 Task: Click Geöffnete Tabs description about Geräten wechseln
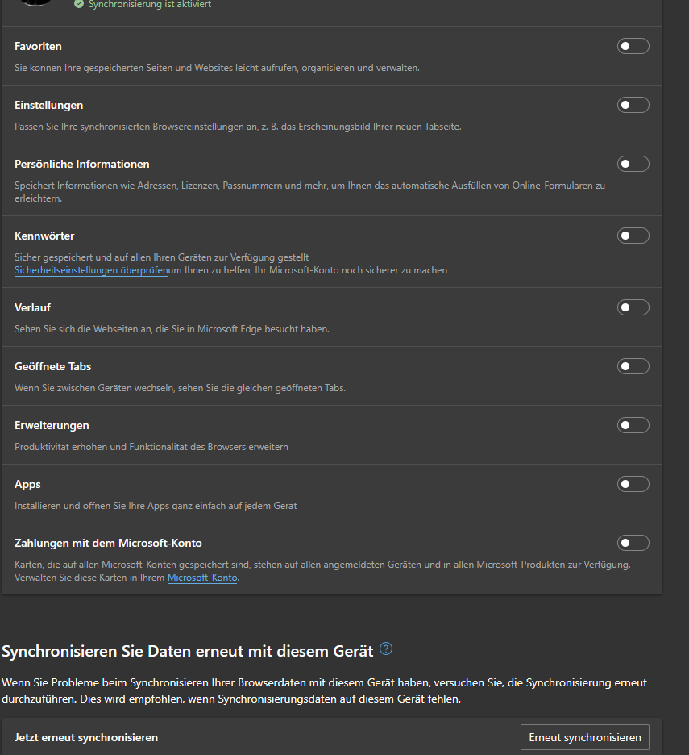click(x=180, y=388)
